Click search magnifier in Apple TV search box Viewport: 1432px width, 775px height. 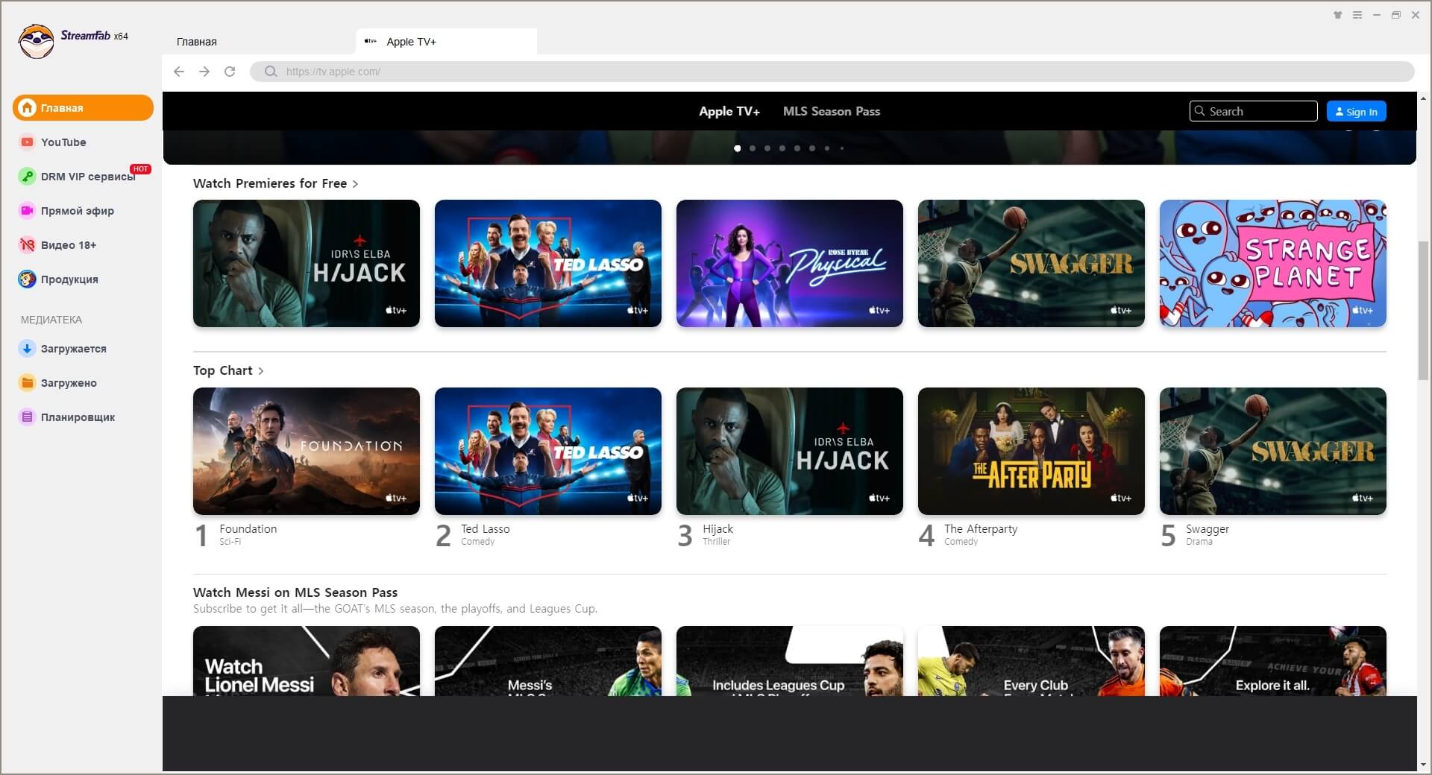click(x=1199, y=111)
